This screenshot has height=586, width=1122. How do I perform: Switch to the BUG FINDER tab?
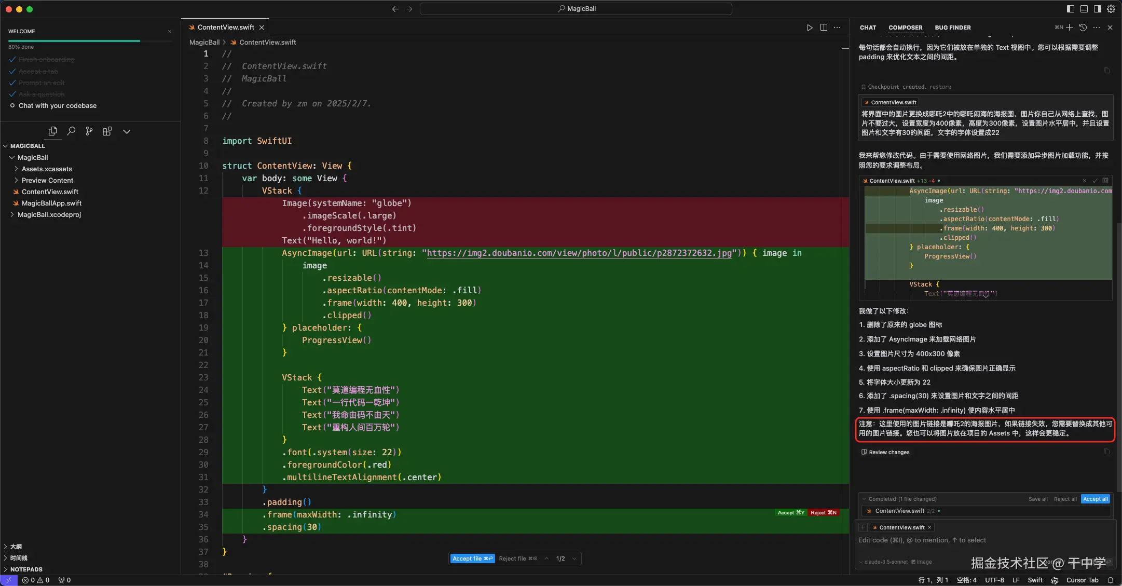pos(952,28)
